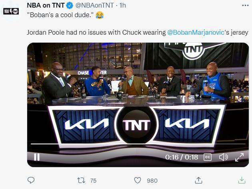Screen dimensions: 252x189
Task: Open the three-dot more options menu
Action: (245, 6)
